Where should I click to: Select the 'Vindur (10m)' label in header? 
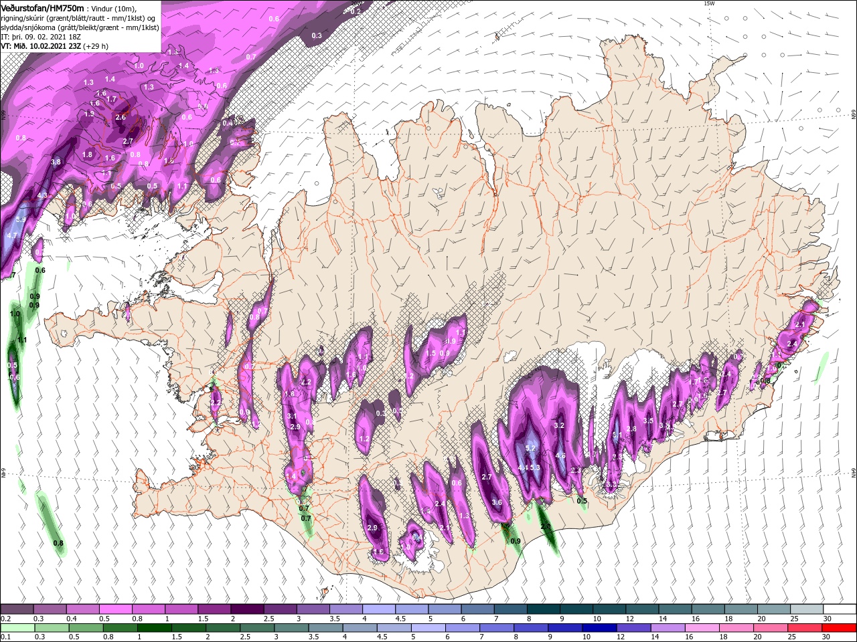click(x=114, y=8)
